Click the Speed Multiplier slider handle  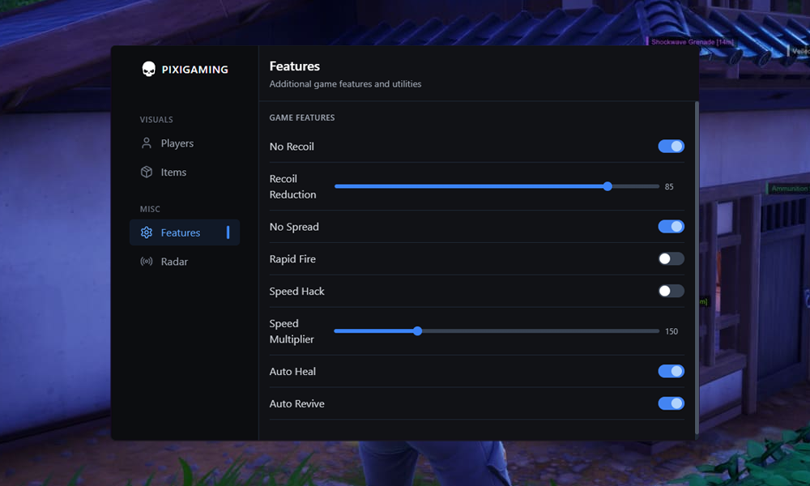pos(417,331)
